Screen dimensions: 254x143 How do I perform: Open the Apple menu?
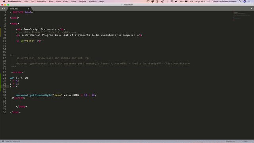tap(4, 2)
